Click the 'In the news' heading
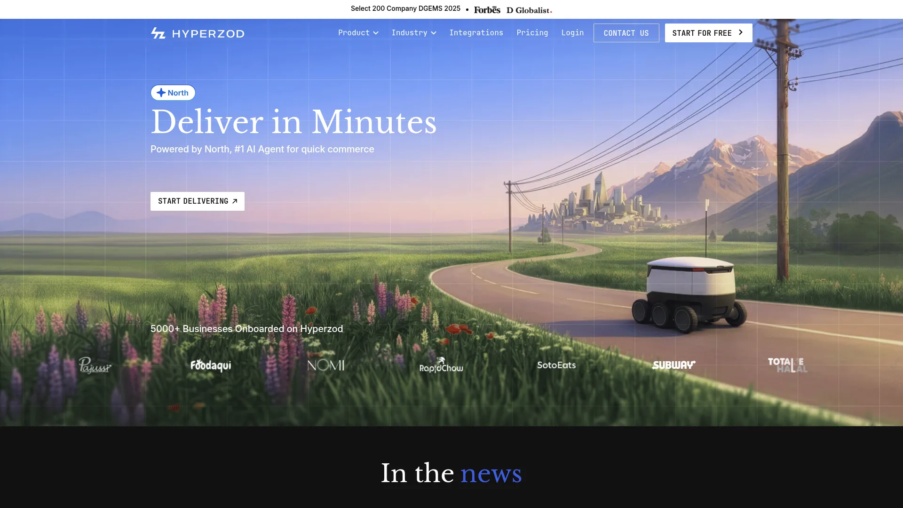This screenshot has width=903, height=508. click(x=451, y=473)
